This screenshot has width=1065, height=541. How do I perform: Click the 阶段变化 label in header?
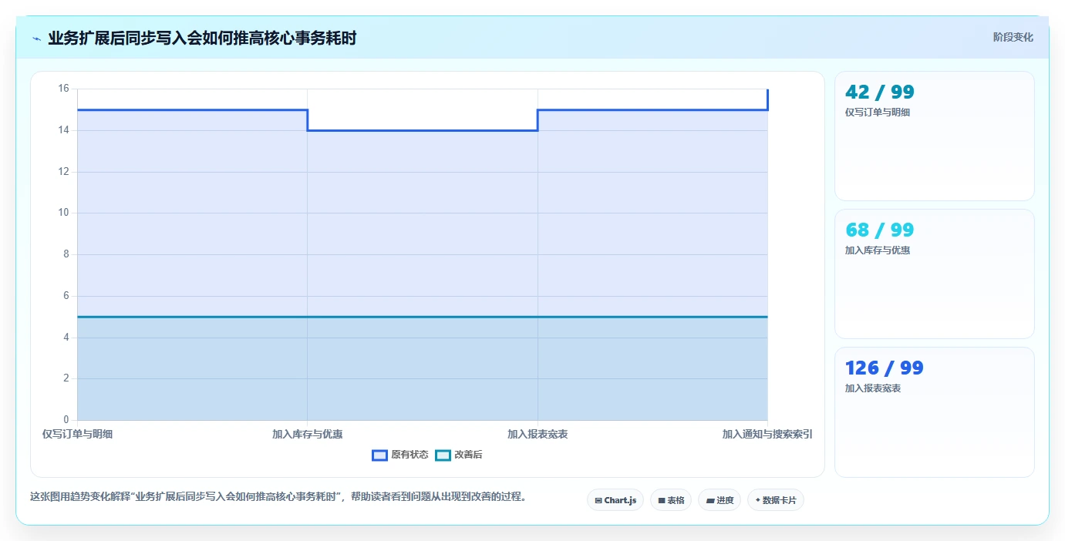pos(1013,37)
